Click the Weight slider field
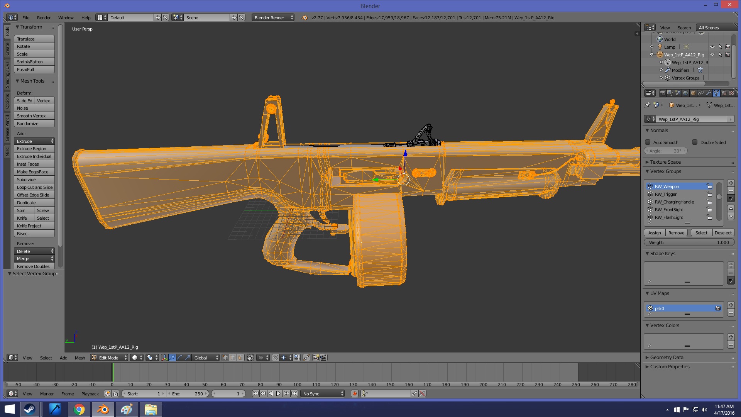This screenshot has width=741, height=417. pos(689,242)
